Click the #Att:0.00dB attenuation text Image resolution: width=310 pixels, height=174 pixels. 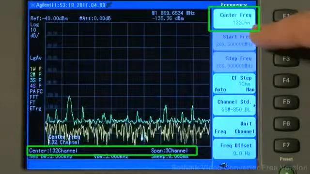tap(95, 18)
